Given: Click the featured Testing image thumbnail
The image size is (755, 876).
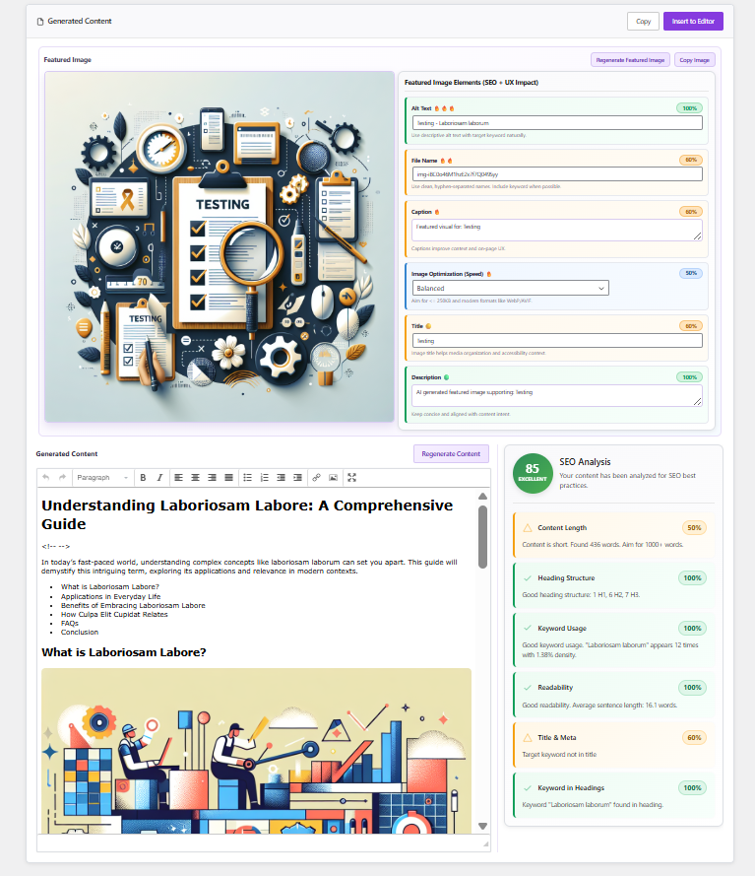Looking at the screenshot, I should point(220,247).
